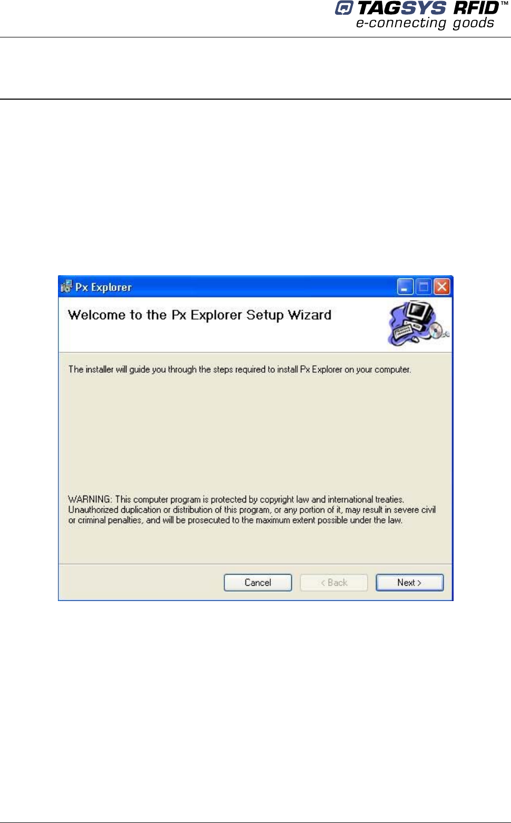This screenshot has height=823, width=511.
Task: Click the Px Explorer installer icon in title bar
Action: [66, 287]
